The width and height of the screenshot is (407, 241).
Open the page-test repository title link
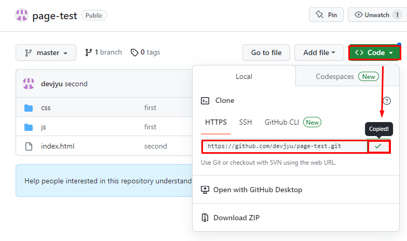[x=55, y=16]
